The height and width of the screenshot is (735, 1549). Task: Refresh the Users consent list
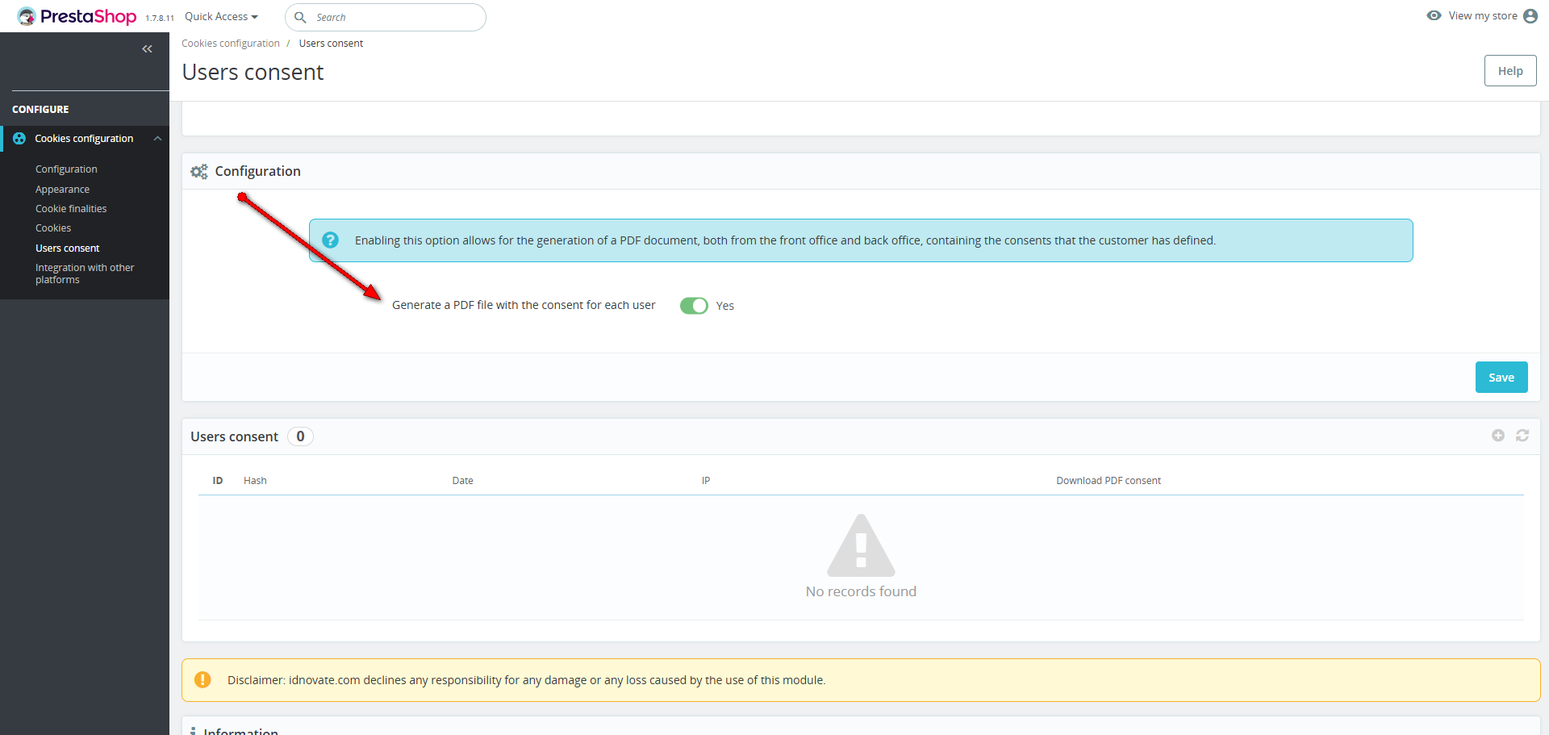(1522, 436)
